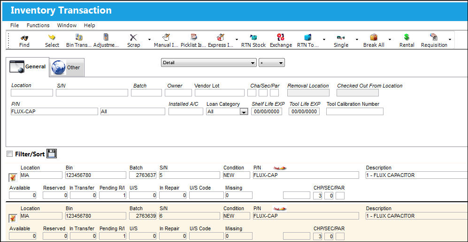
Task: Expand the dropdown arrow next to RTN To
Action: click(324, 40)
